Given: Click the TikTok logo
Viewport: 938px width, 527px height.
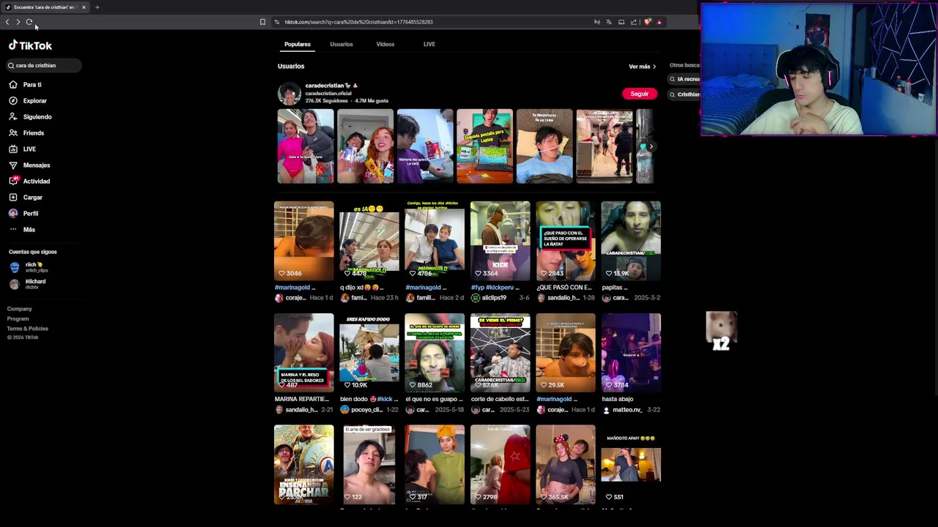Looking at the screenshot, I should 30,45.
